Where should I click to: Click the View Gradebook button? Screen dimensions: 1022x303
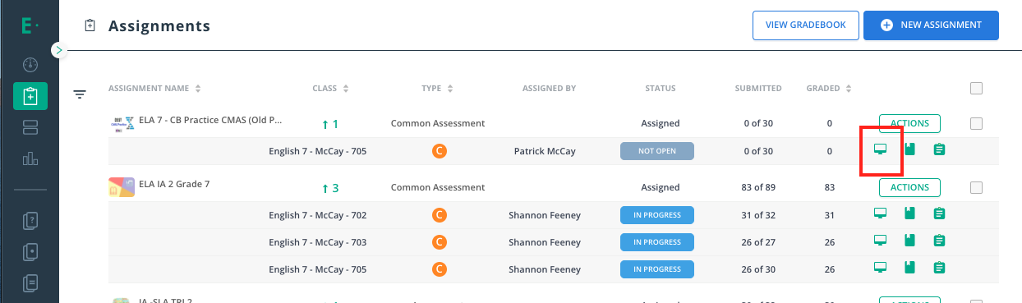coord(805,25)
